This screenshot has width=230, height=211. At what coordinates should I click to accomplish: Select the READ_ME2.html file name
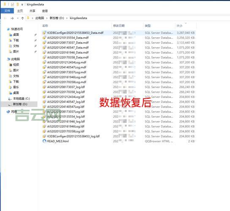[x=58, y=141]
